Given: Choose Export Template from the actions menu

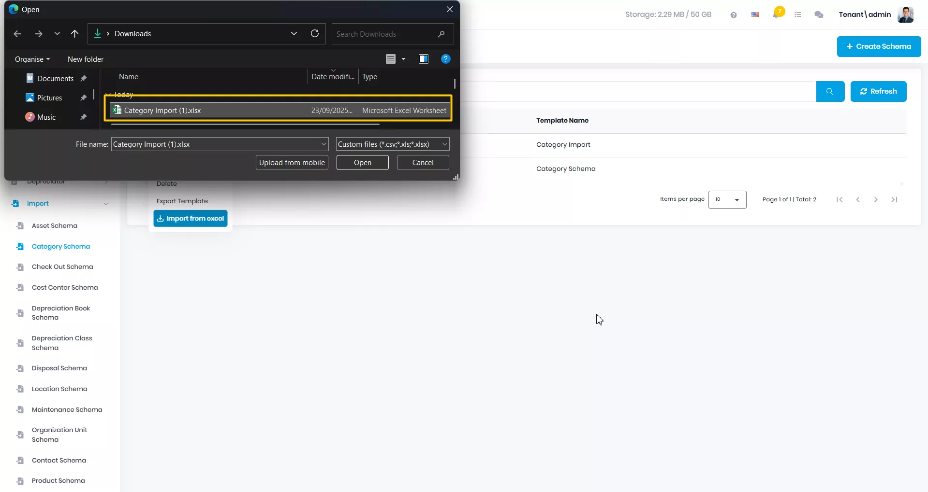Looking at the screenshot, I should (182, 201).
